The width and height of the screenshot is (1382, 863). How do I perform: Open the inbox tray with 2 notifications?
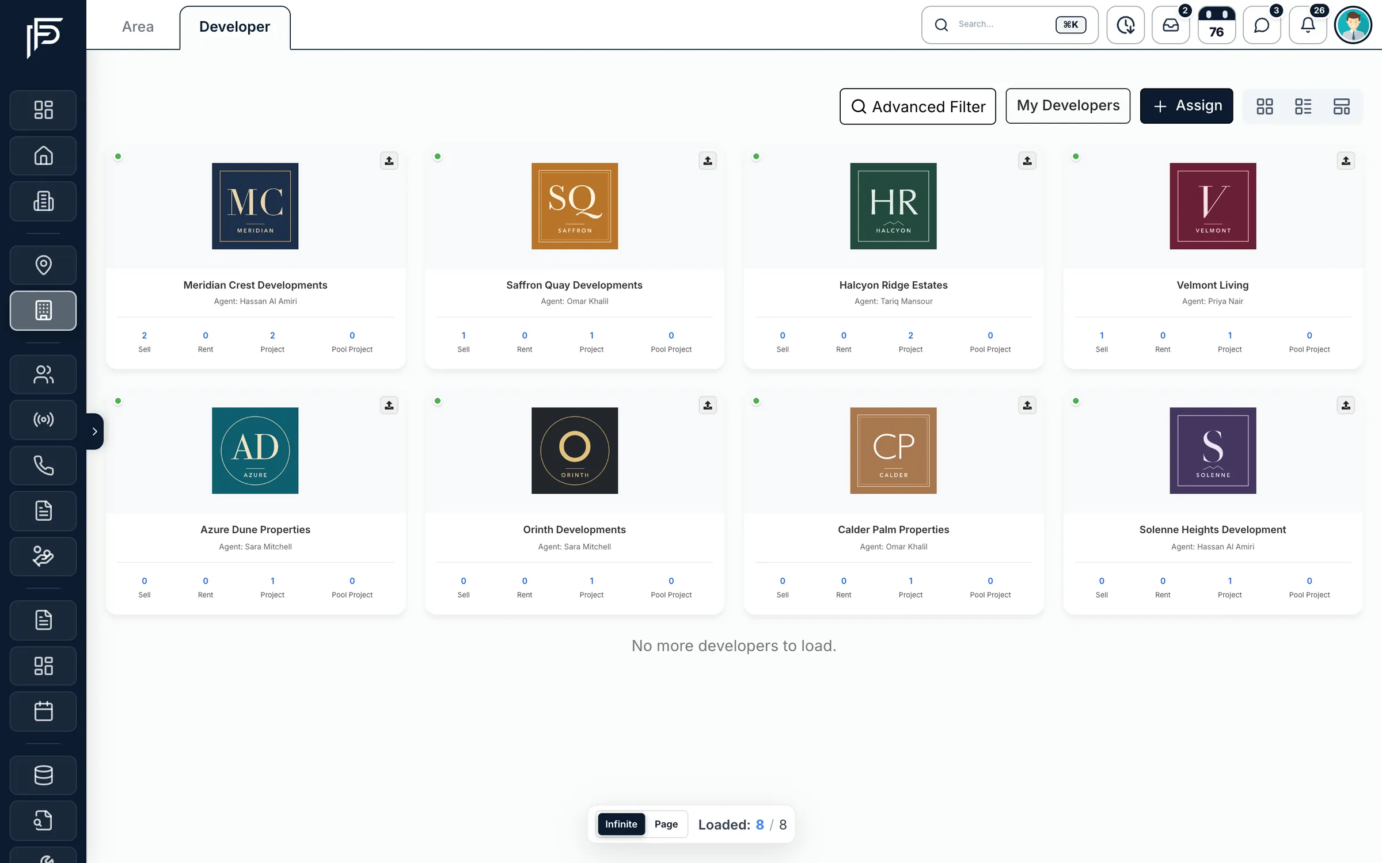tap(1171, 25)
